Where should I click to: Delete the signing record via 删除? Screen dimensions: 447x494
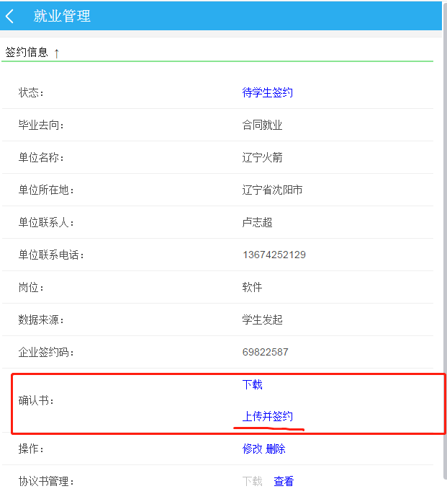276,449
